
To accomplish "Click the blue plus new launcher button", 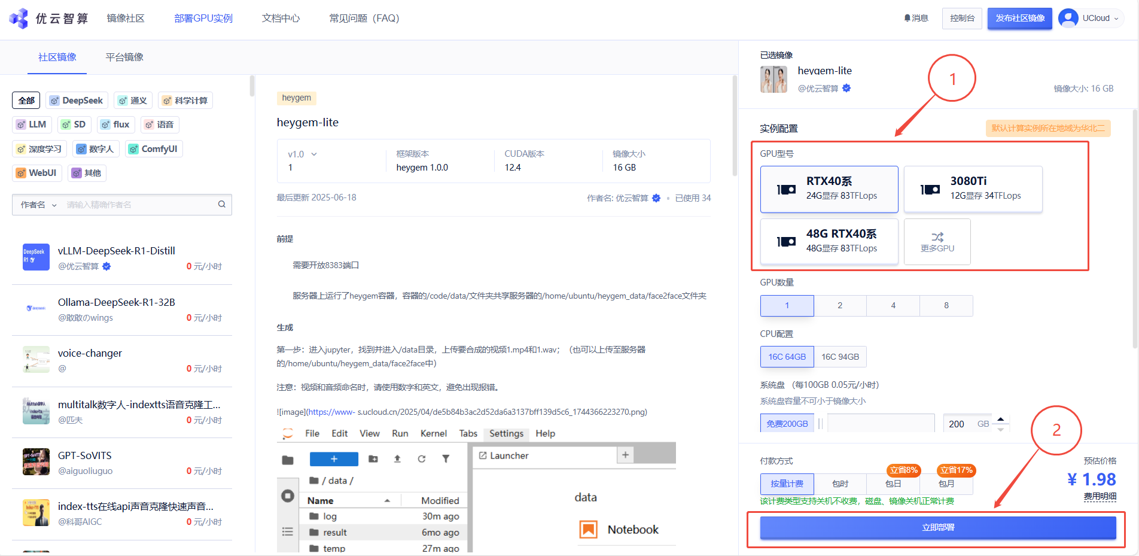I will click(334, 459).
